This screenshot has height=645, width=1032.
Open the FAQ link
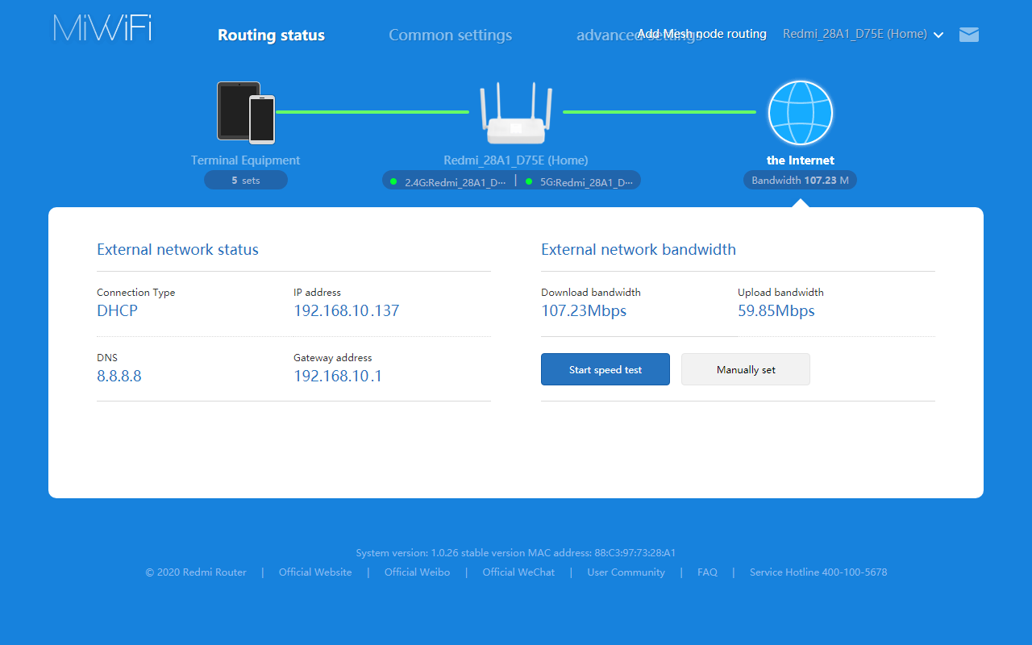(x=707, y=572)
